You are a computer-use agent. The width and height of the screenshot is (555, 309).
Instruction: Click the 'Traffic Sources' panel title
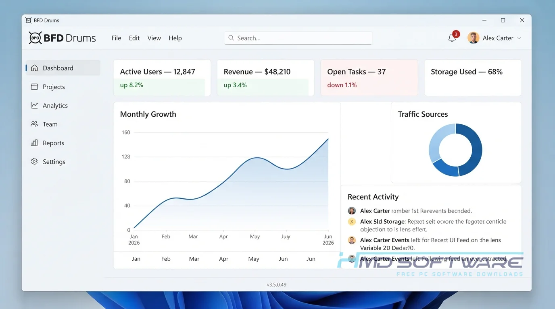423,114
